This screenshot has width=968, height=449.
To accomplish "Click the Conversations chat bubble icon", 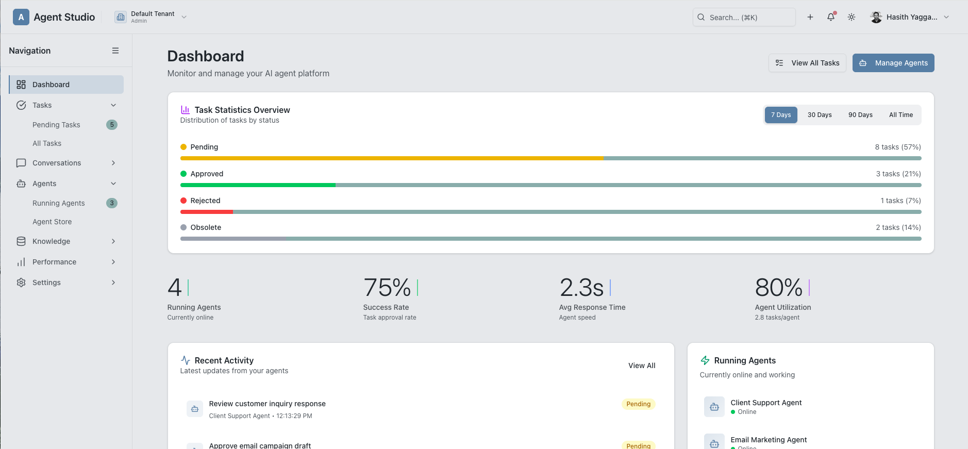I will 21,163.
